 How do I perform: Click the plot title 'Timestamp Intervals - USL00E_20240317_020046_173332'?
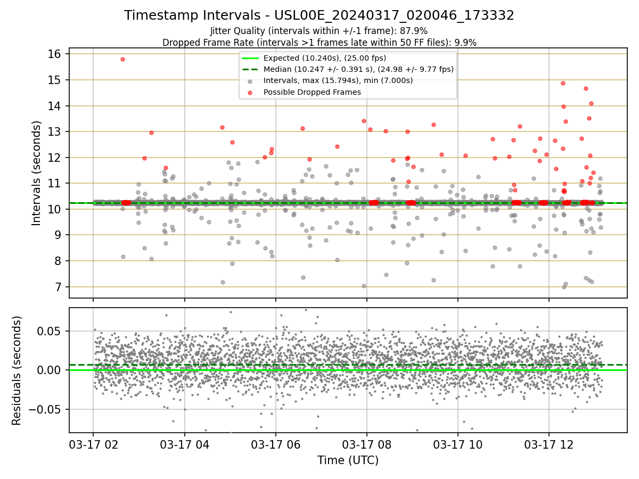pos(319,15)
